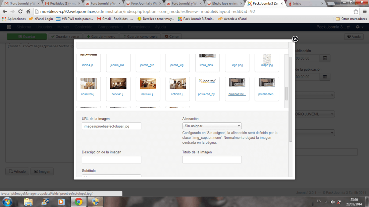Click Guardar y cerrar button
The height and width of the screenshot is (207, 369).
65,37
